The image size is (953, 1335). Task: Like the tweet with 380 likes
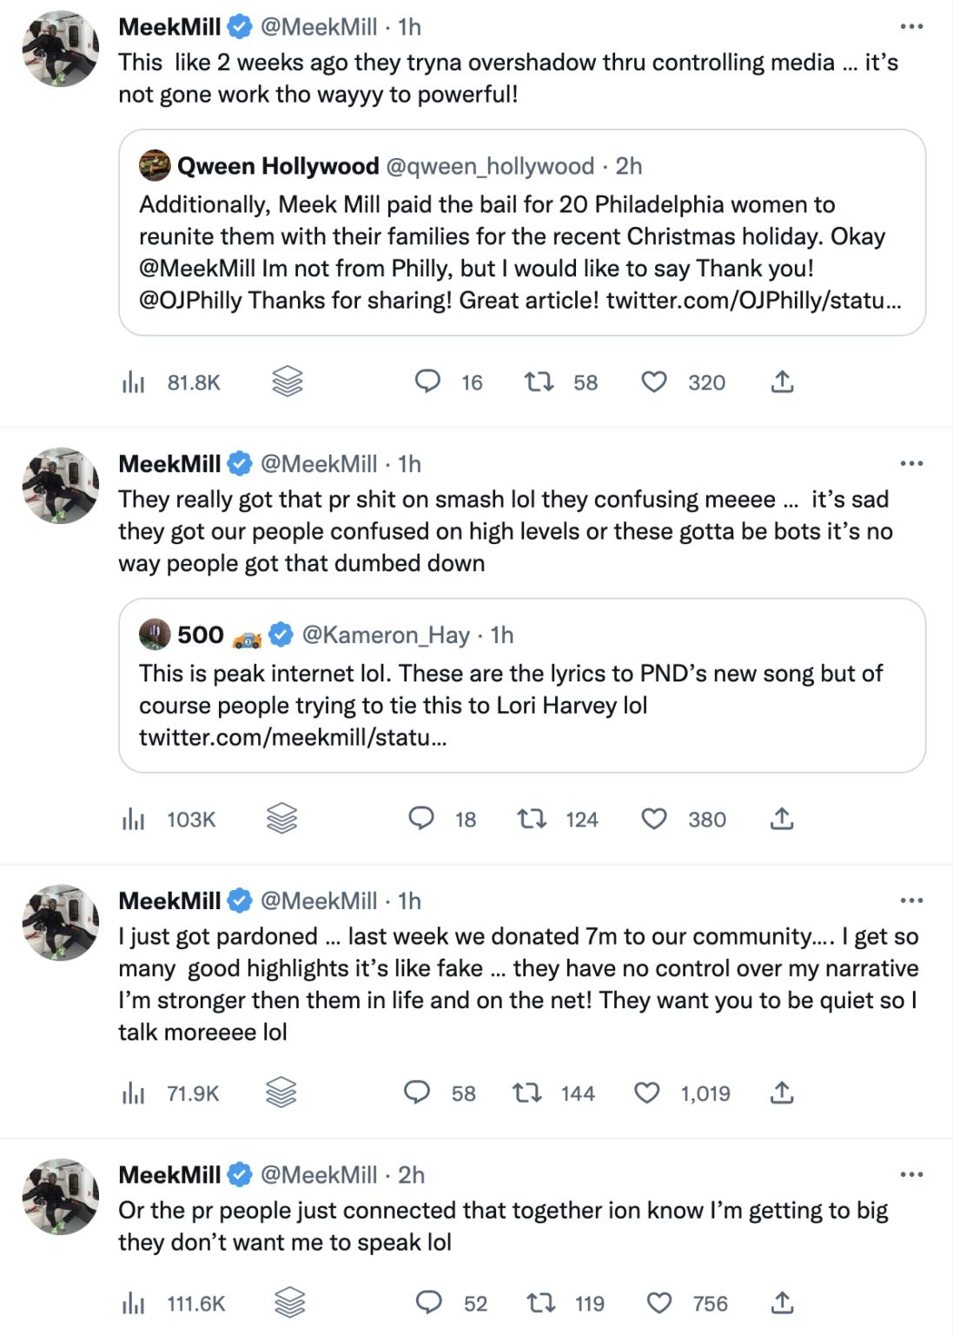(654, 819)
